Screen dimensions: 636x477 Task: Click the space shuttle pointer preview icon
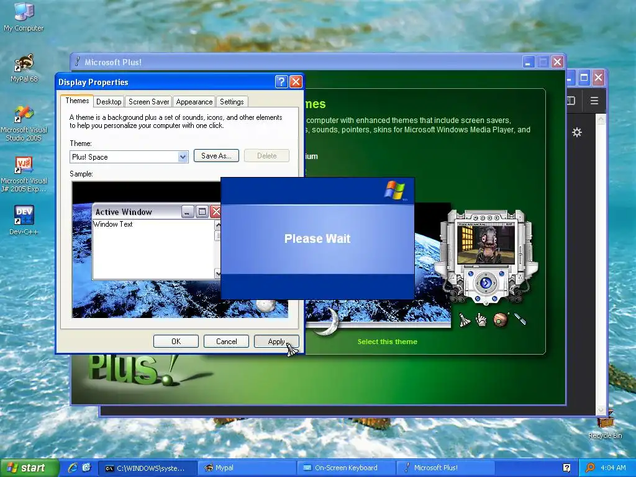point(464,320)
